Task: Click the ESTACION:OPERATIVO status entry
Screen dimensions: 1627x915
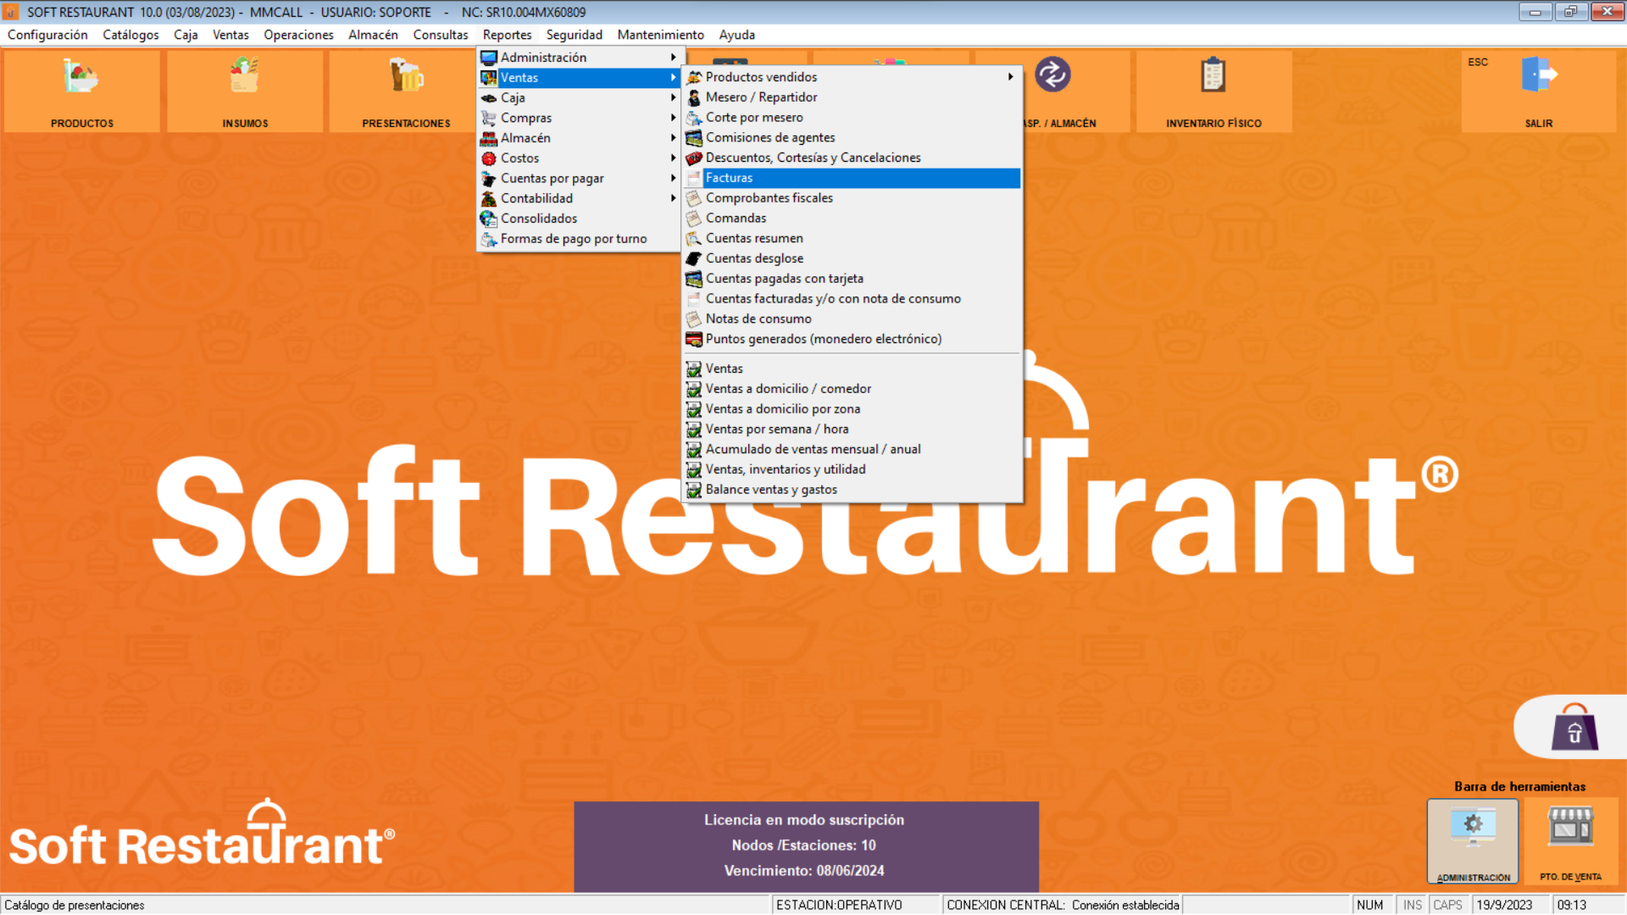Action: [x=839, y=905]
